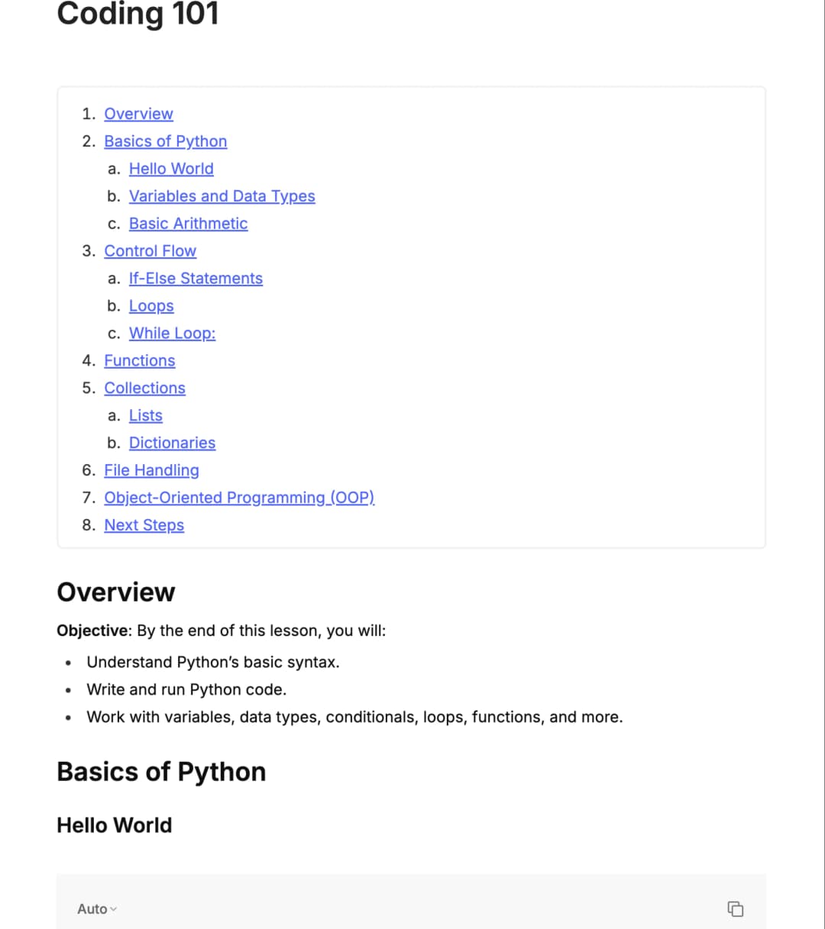Viewport: 825px width, 929px height.
Task: Jump to Basics of Python section link
Action: [x=165, y=141]
